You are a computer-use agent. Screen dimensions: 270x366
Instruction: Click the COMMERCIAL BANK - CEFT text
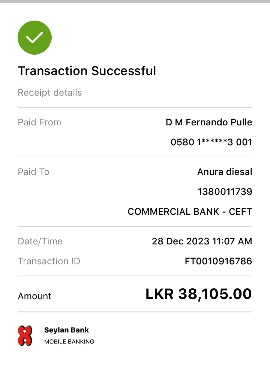click(x=190, y=212)
